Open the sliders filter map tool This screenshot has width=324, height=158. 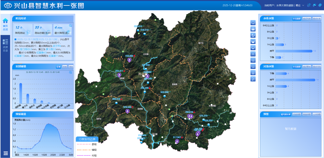(x=253, y=79)
